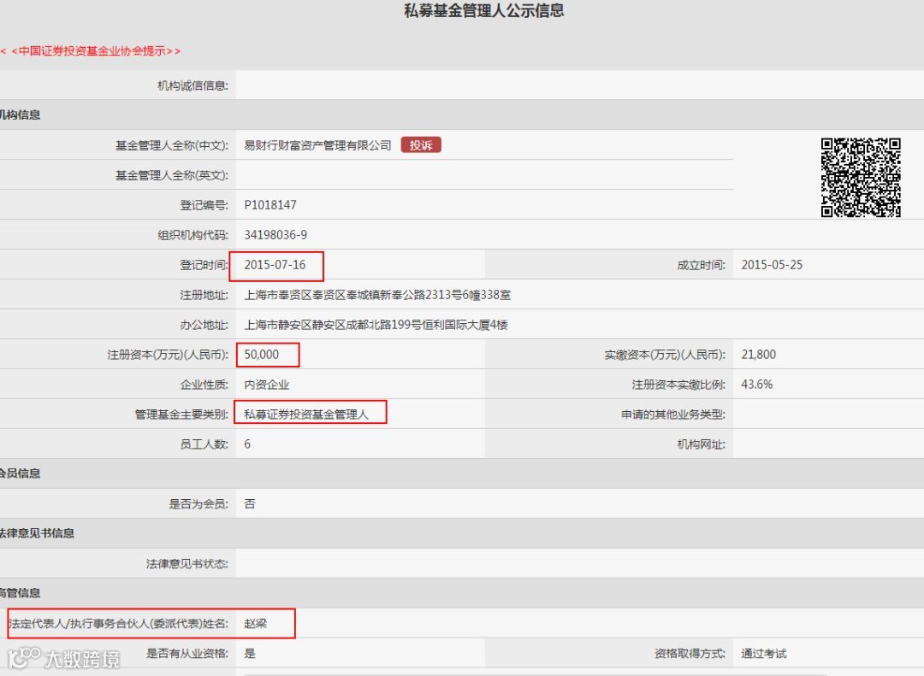The height and width of the screenshot is (676, 924).
Task: Select fund manager name 易财行财富资产管理有限公司
Action: [317, 145]
